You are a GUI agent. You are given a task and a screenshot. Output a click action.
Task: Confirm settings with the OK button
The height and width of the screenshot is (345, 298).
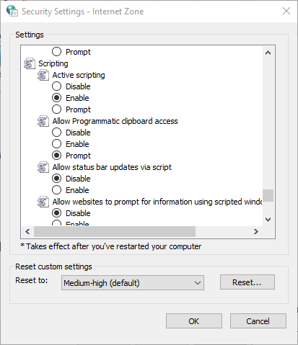194,321
